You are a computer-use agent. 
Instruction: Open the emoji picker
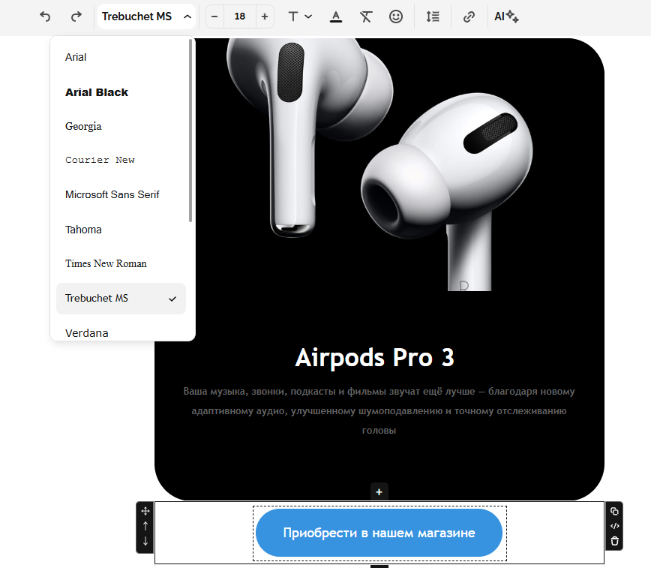tap(396, 17)
